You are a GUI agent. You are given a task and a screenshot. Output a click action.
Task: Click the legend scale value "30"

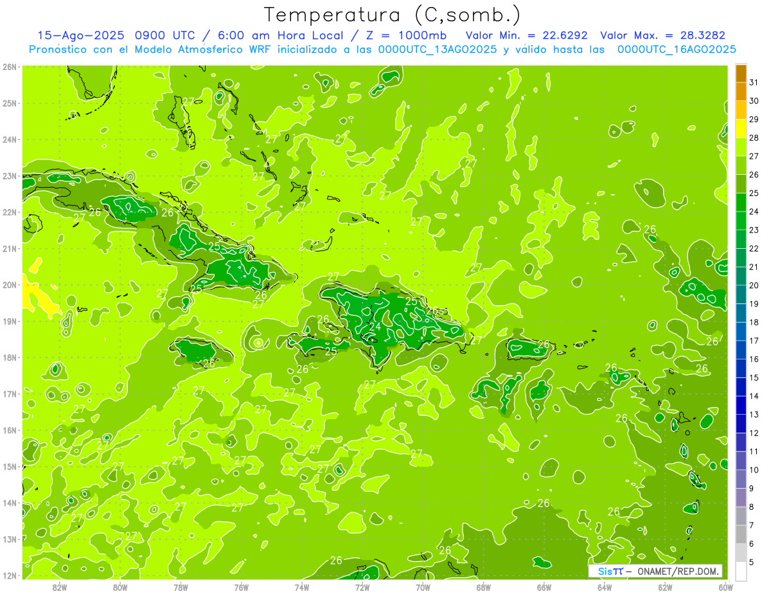pyautogui.click(x=754, y=102)
